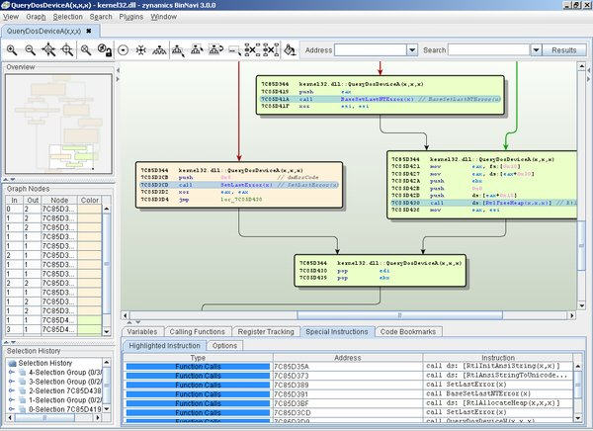
Task: Click the zoom out magnifier icon
Action: coord(31,49)
